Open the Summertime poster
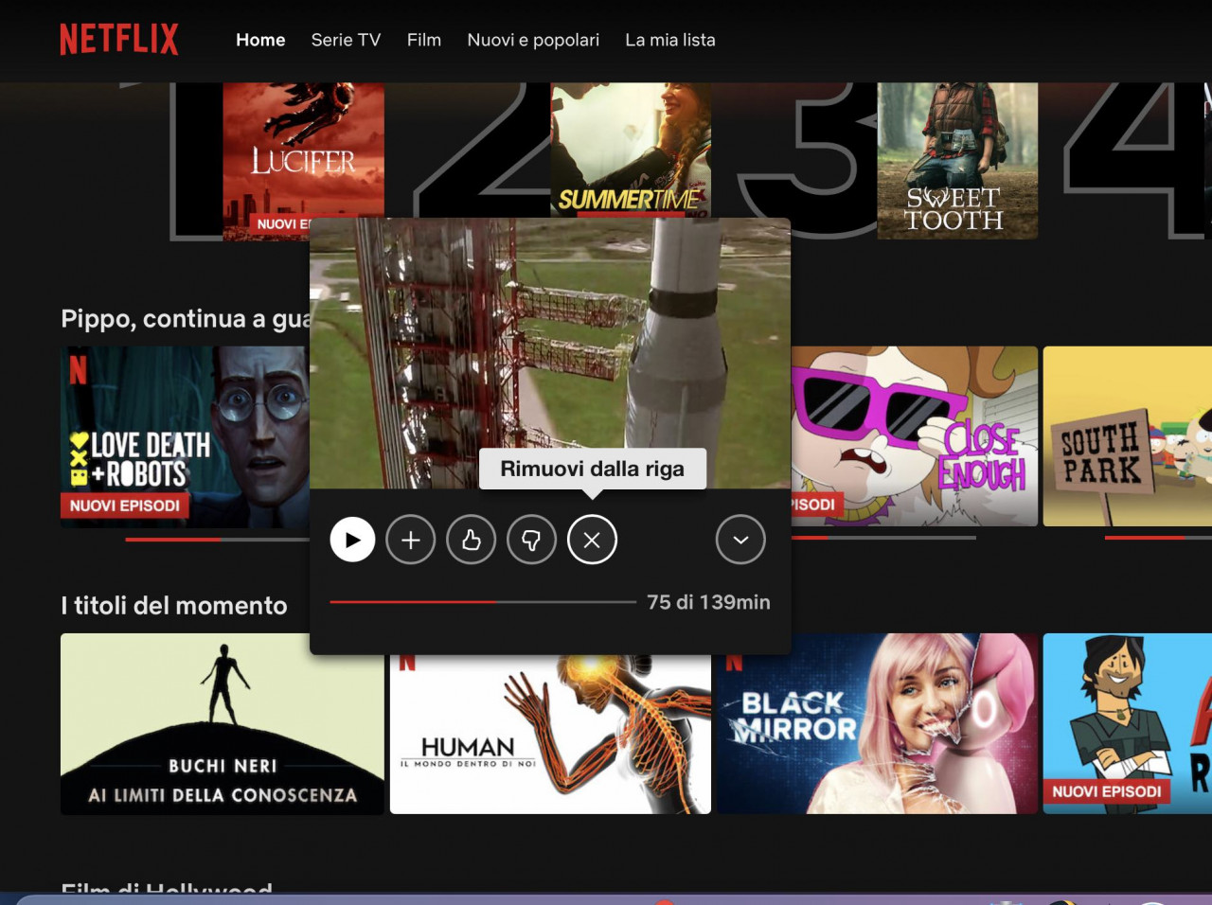The image size is (1212, 905). (x=631, y=150)
